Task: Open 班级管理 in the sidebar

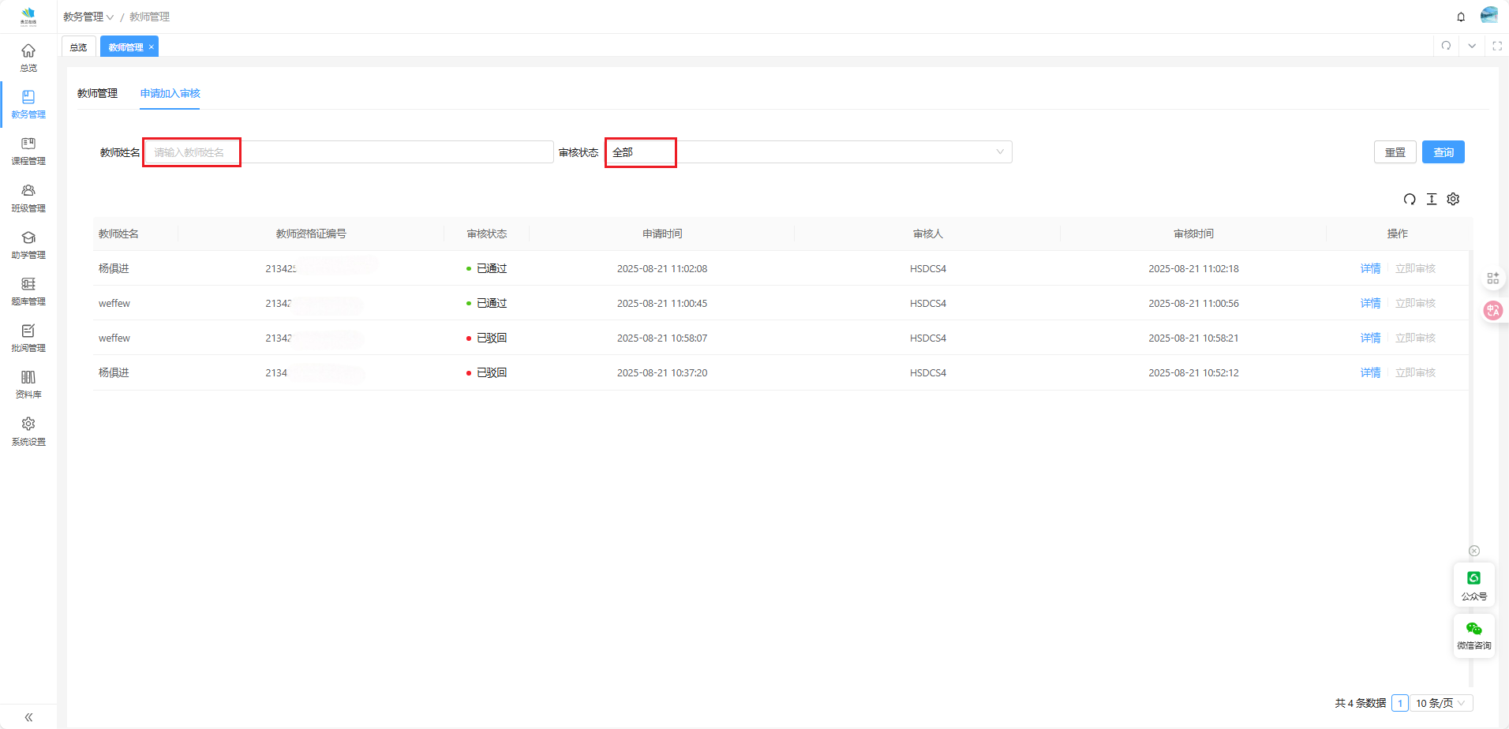Action: pos(28,198)
